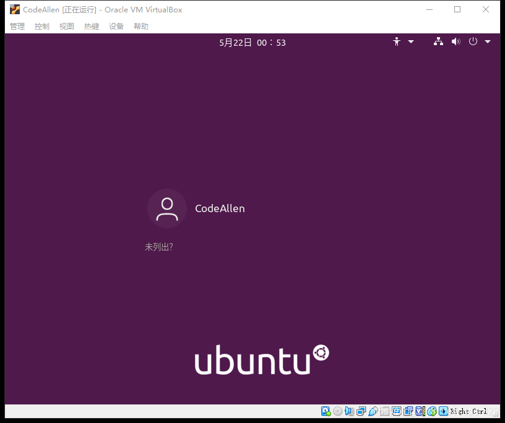Click the volume speaker icon in top bar
The image size is (505, 423).
tap(455, 41)
